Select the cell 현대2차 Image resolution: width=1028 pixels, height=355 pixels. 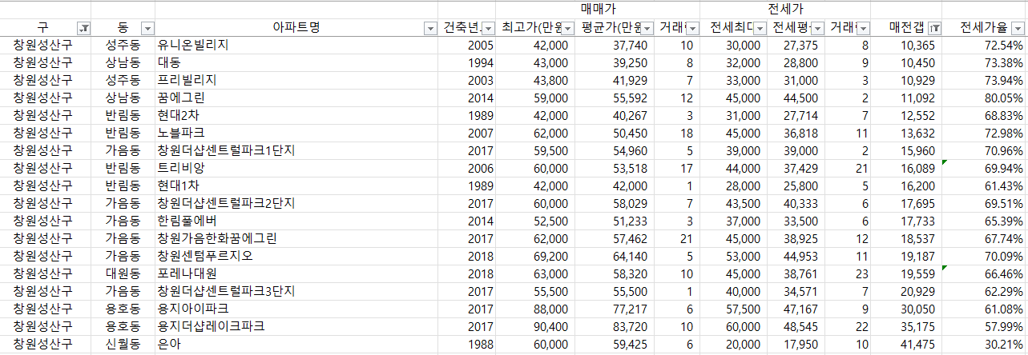tap(296, 115)
